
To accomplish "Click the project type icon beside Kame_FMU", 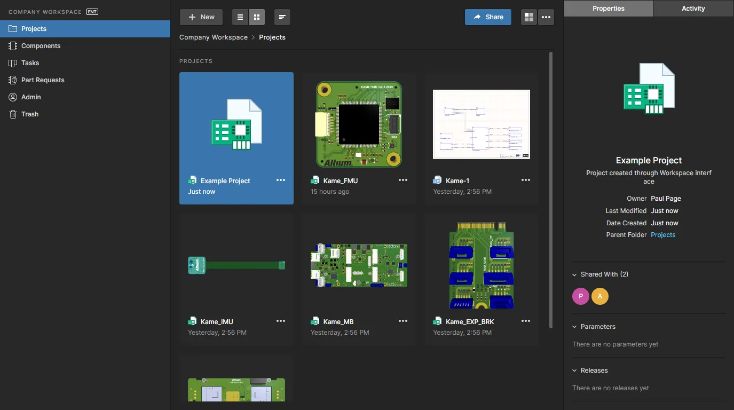I will pyautogui.click(x=315, y=180).
